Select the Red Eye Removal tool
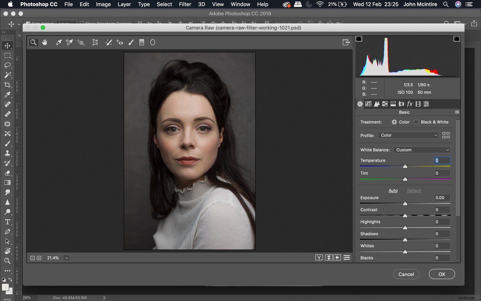 pyautogui.click(x=120, y=42)
